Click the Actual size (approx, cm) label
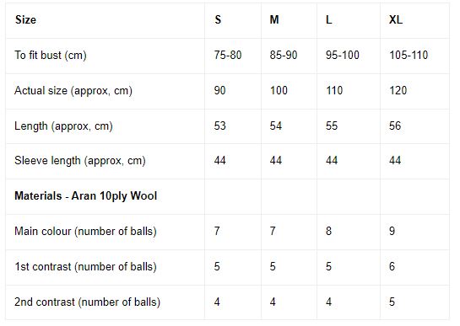The width and height of the screenshot is (460, 326). (x=73, y=91)
